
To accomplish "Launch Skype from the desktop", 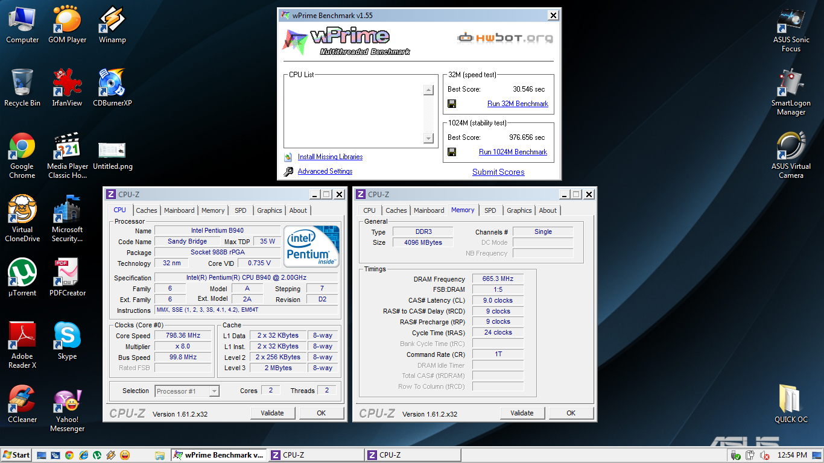I will [68, 341].
